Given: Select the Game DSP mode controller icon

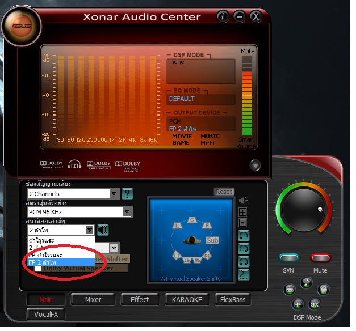Looking at the screenshot, I should [x=290, y=290].
